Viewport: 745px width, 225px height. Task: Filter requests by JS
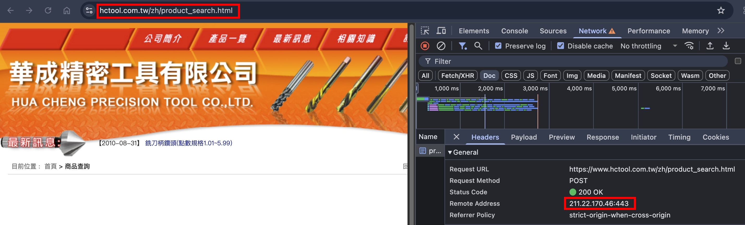click(530, 76)
